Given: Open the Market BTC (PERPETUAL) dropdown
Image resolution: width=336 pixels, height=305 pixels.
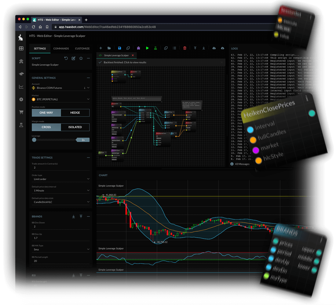Looking at the screenshot, I should coord(60,99).
